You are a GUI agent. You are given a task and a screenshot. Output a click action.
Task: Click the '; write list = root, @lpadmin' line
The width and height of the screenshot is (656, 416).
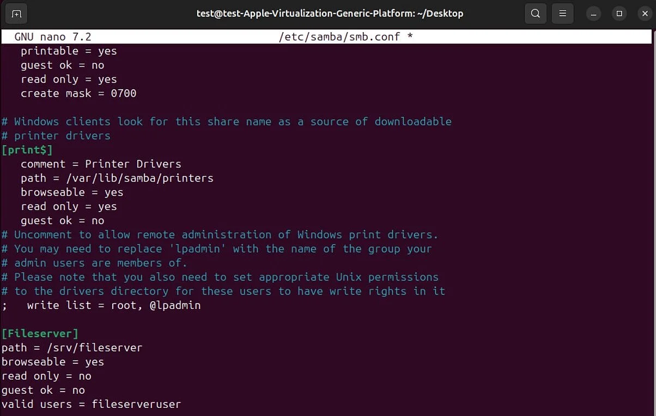click(101, 305)
